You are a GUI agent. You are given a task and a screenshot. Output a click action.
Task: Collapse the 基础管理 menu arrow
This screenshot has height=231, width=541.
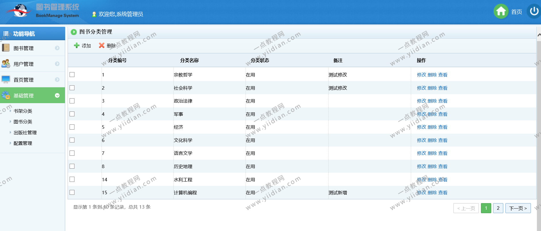point(57,95)
